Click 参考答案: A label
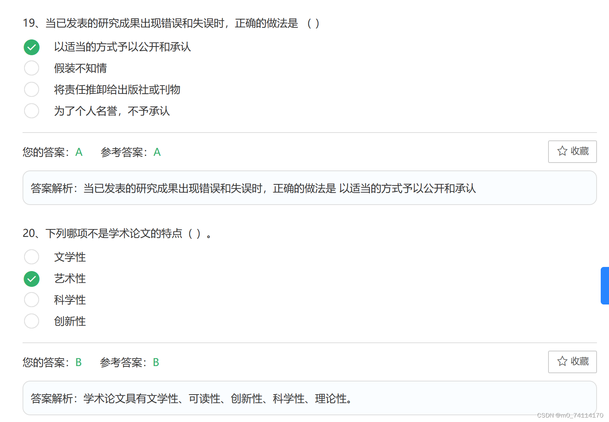The image size is (609, 422). point(130,152)
